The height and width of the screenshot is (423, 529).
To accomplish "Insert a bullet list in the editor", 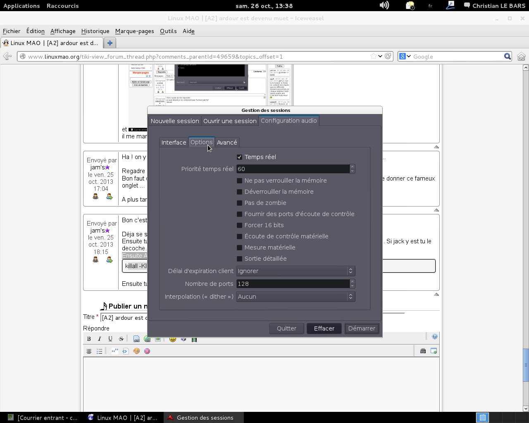I will click(x=100, y=351).
